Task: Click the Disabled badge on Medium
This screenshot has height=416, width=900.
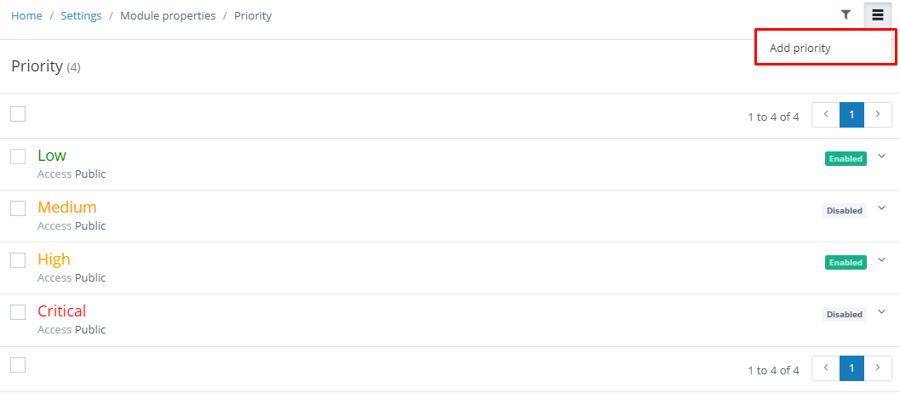Action: [845, 211]
